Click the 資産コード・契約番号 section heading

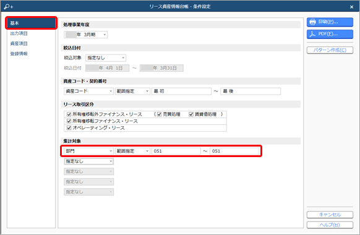(85, 81)
